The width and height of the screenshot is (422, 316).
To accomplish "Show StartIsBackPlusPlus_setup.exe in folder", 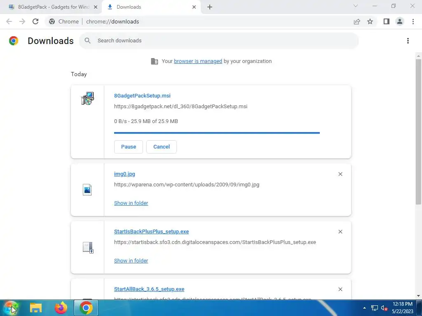I will (131, 260).
